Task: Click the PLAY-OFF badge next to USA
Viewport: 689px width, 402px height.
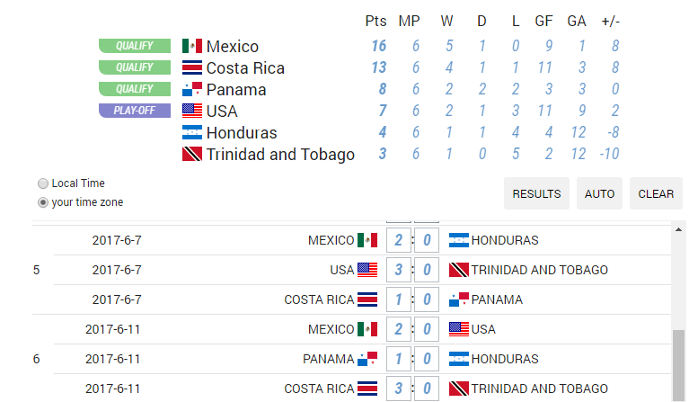Action: tap(135, 111)
